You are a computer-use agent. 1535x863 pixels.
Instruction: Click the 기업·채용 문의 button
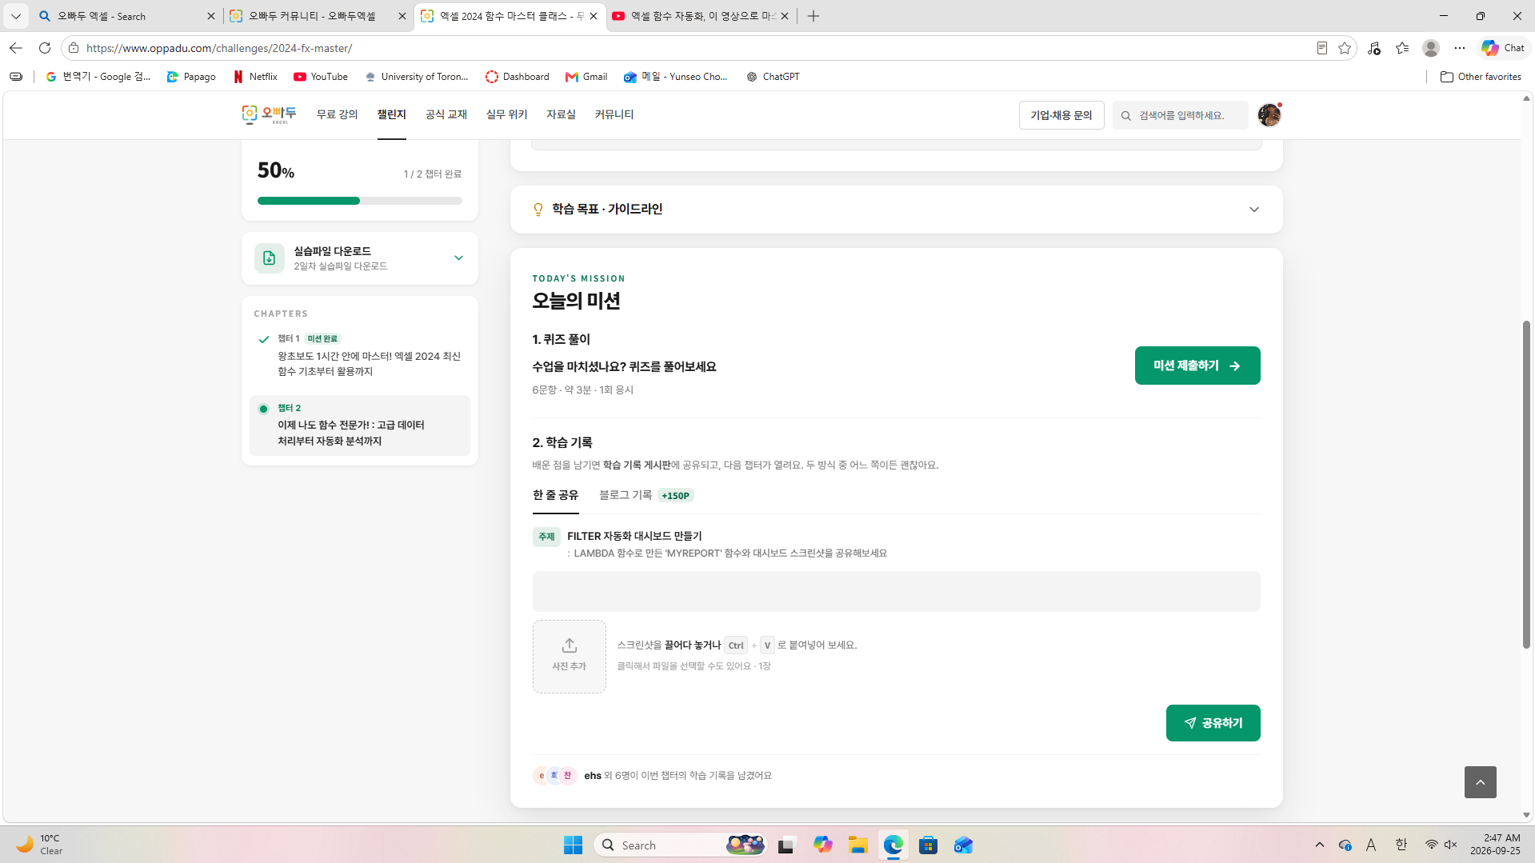point(1061,115)
